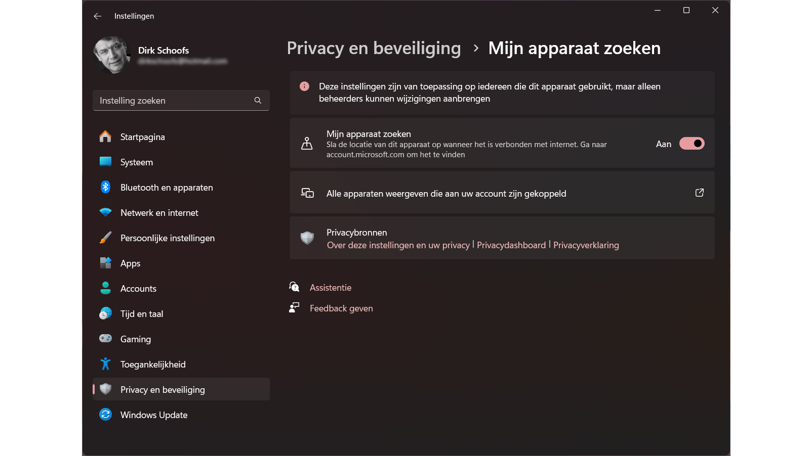The image size is (812, 456).
Task: Click the Netwerk en internet Wi-Fi icon
Action: (105, 212)
